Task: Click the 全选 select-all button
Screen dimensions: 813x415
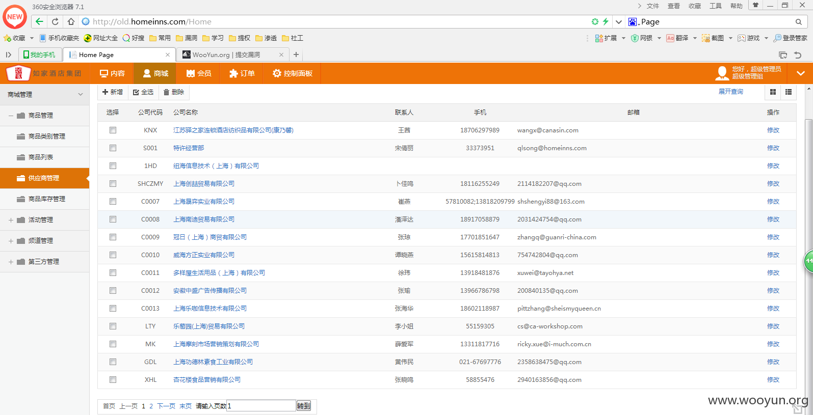Action: point(143,92)
